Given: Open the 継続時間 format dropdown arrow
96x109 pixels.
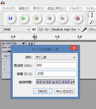Looking at the screenshot, I should 73,82.
